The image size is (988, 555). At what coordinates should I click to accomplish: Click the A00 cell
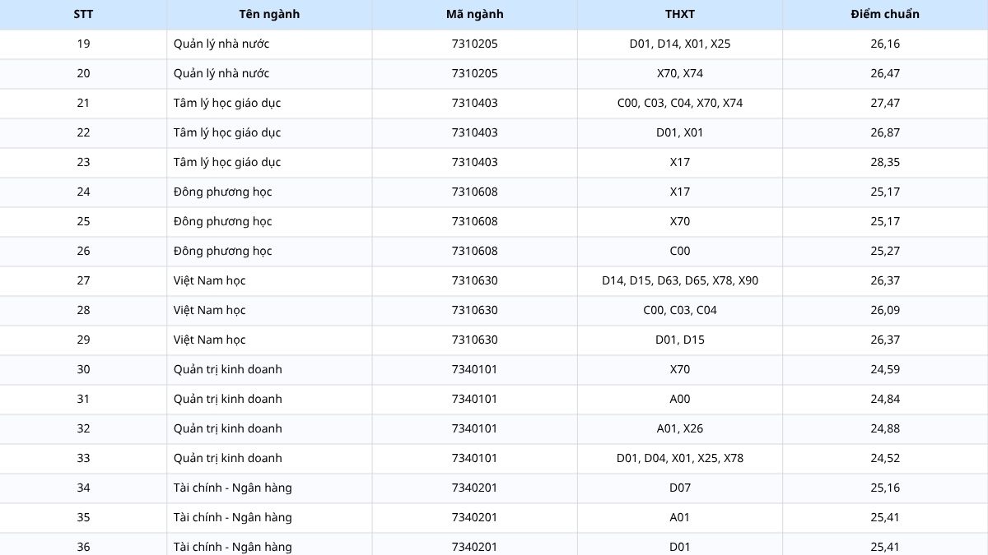tap(679, 399)
